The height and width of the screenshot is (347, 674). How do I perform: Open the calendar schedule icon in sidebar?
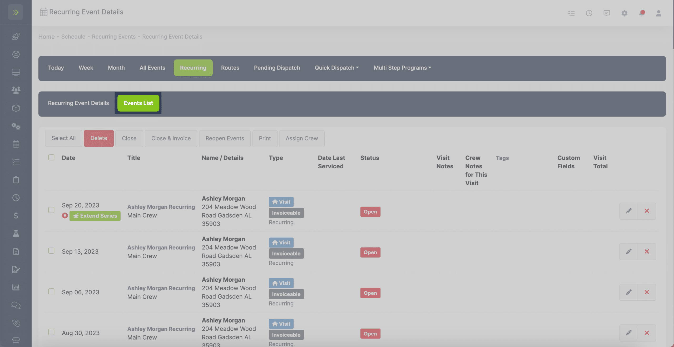(x=16, y=144)
